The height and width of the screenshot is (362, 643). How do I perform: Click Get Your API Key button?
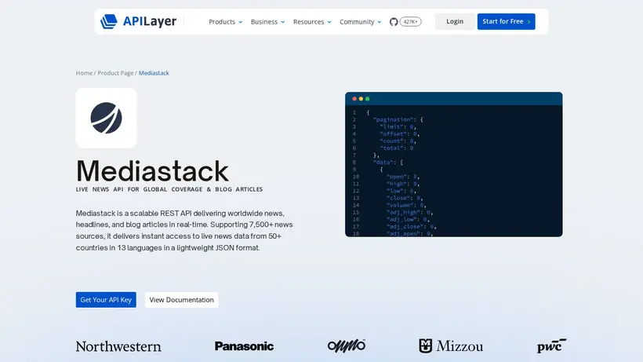[106, 300]
